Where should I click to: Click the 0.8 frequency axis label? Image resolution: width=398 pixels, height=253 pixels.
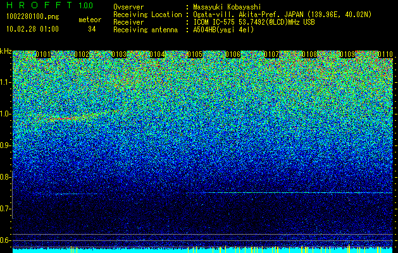tap(5, 177)
